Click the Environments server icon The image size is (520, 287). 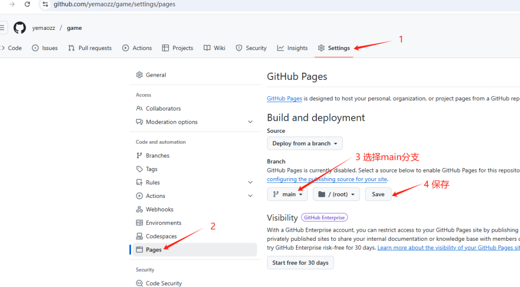pyautogui.click(x=139, y=223)
